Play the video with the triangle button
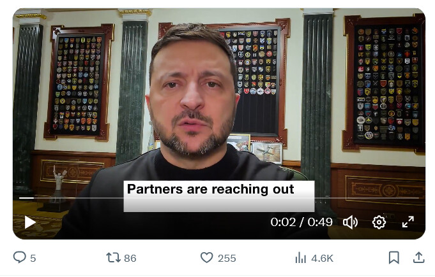Image resolution: width=435 pixels, height=277 pixels. [x=30, y=222]
